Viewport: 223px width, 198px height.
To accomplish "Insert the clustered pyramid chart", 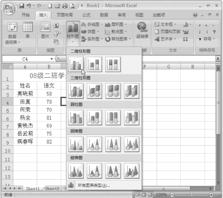I will click(76, 171).
